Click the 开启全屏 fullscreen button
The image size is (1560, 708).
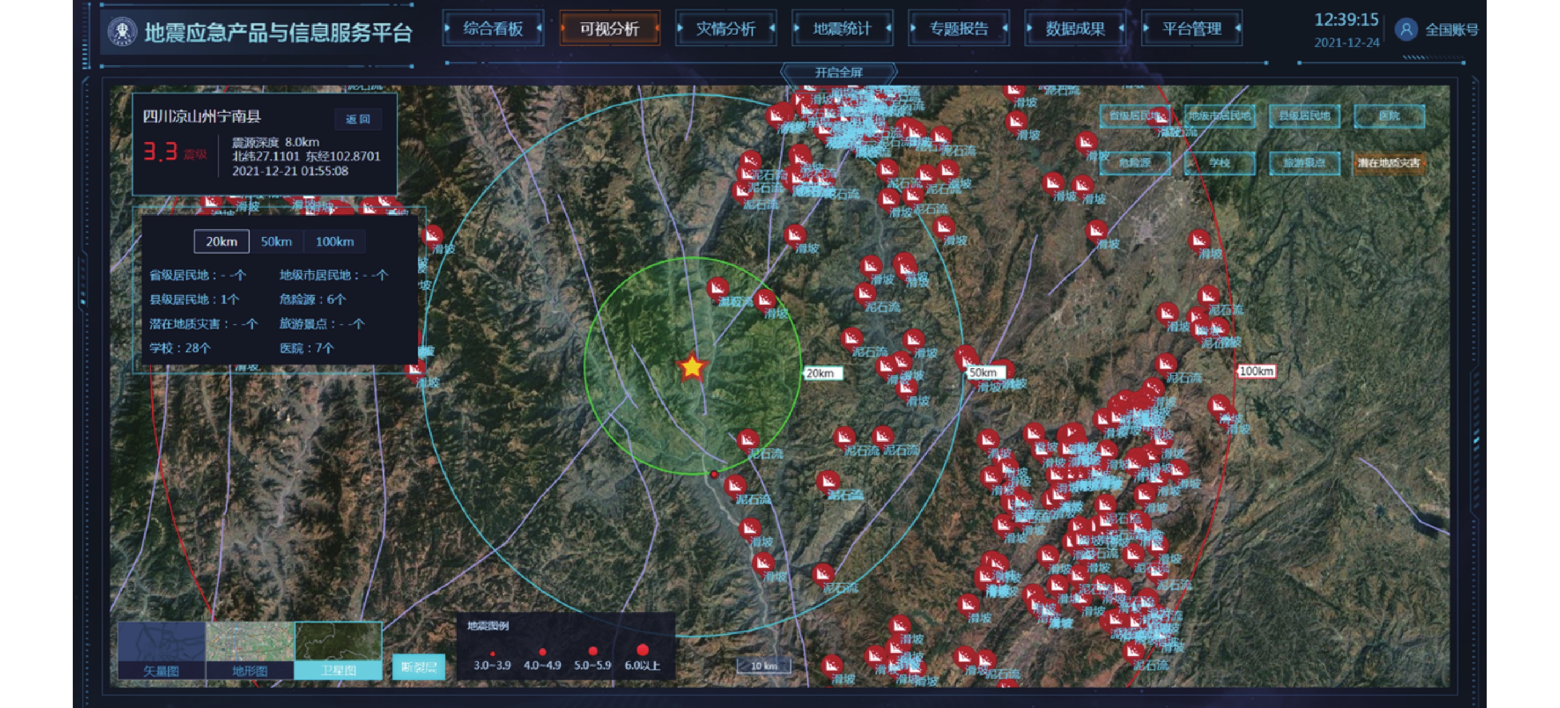pyautogui.click(x=839, y=73)
